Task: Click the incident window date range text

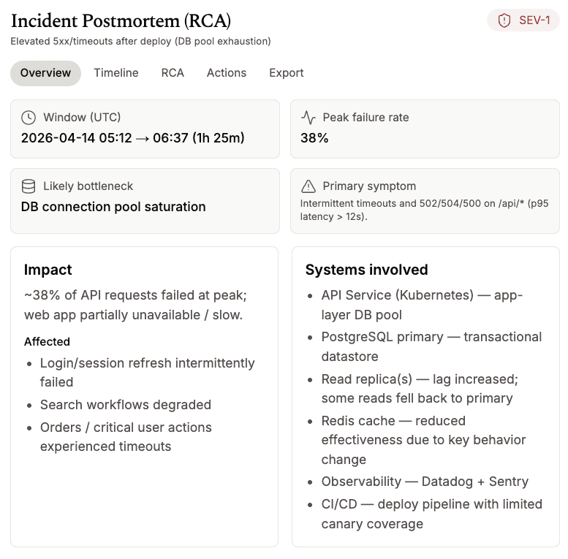Action: click(x=132, y=137)
